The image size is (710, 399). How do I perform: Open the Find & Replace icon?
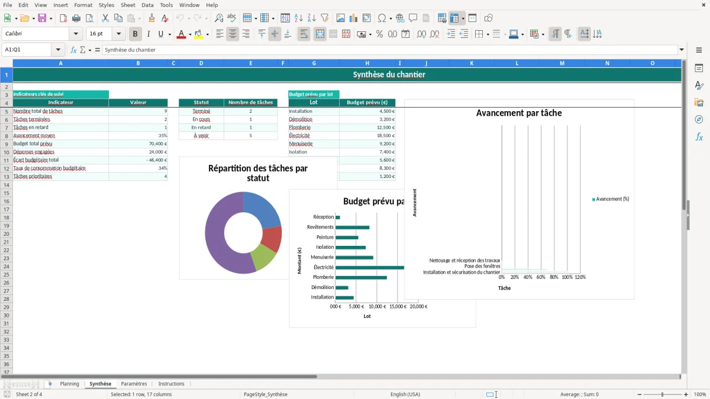click(x=219, y=18)
